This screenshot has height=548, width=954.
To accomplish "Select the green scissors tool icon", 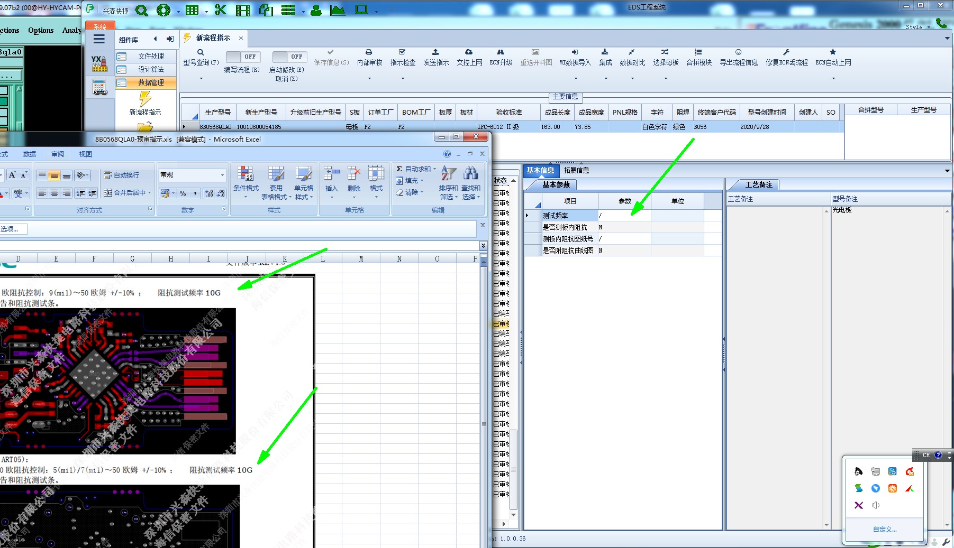I will tap(220, 10).
